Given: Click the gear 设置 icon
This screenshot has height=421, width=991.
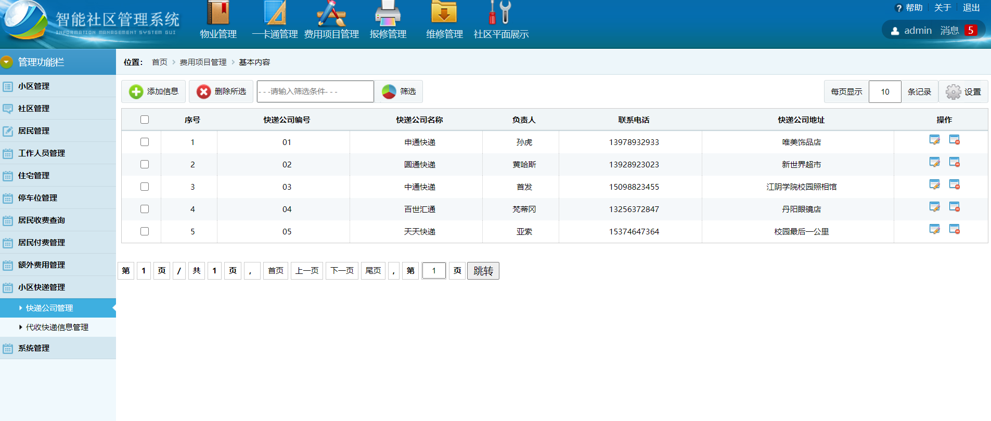Looking at the screenshot, I should point(953,92).
